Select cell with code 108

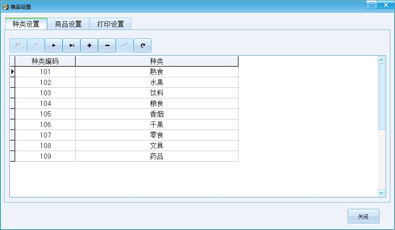click(x=45, y=146)
